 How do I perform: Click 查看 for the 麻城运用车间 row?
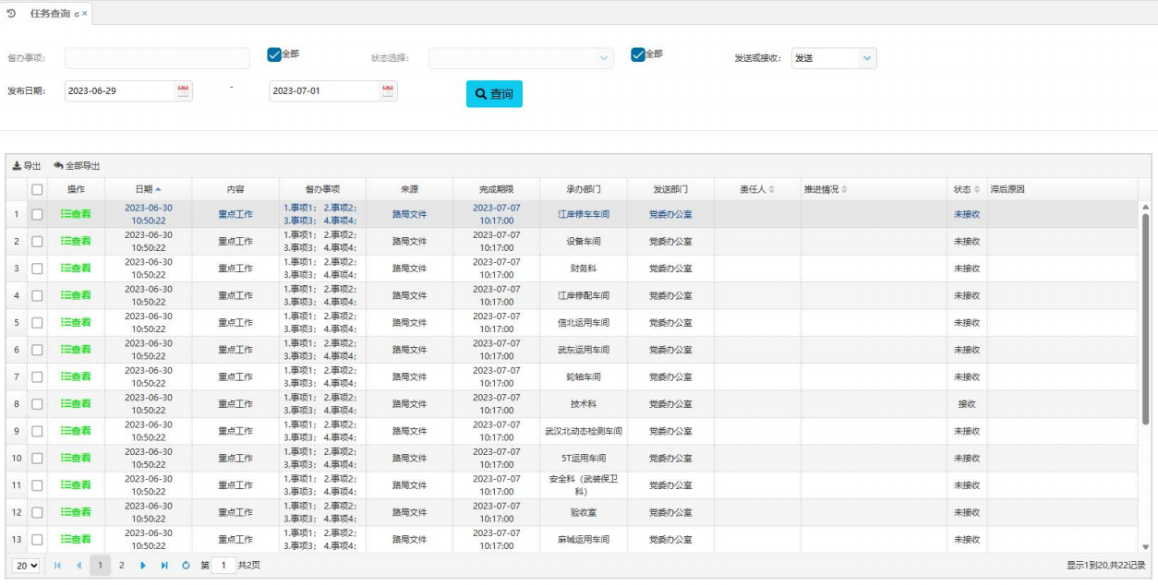(76, 539)
